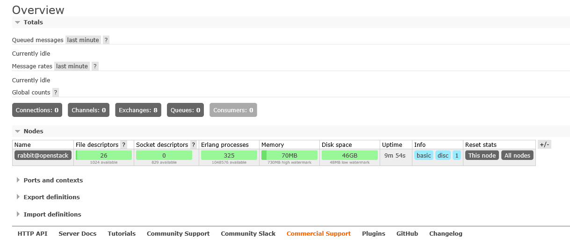
Task: Open node rabbit@openstack
Action: tap(43, 155)
